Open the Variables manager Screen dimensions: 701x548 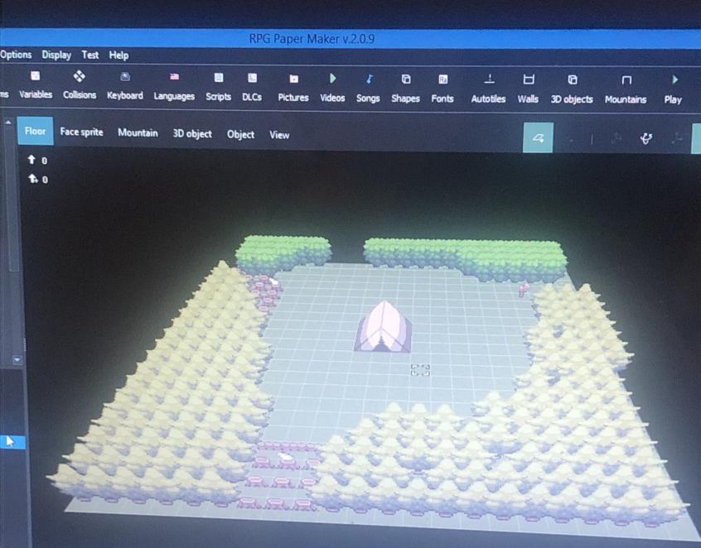point(36,85)
